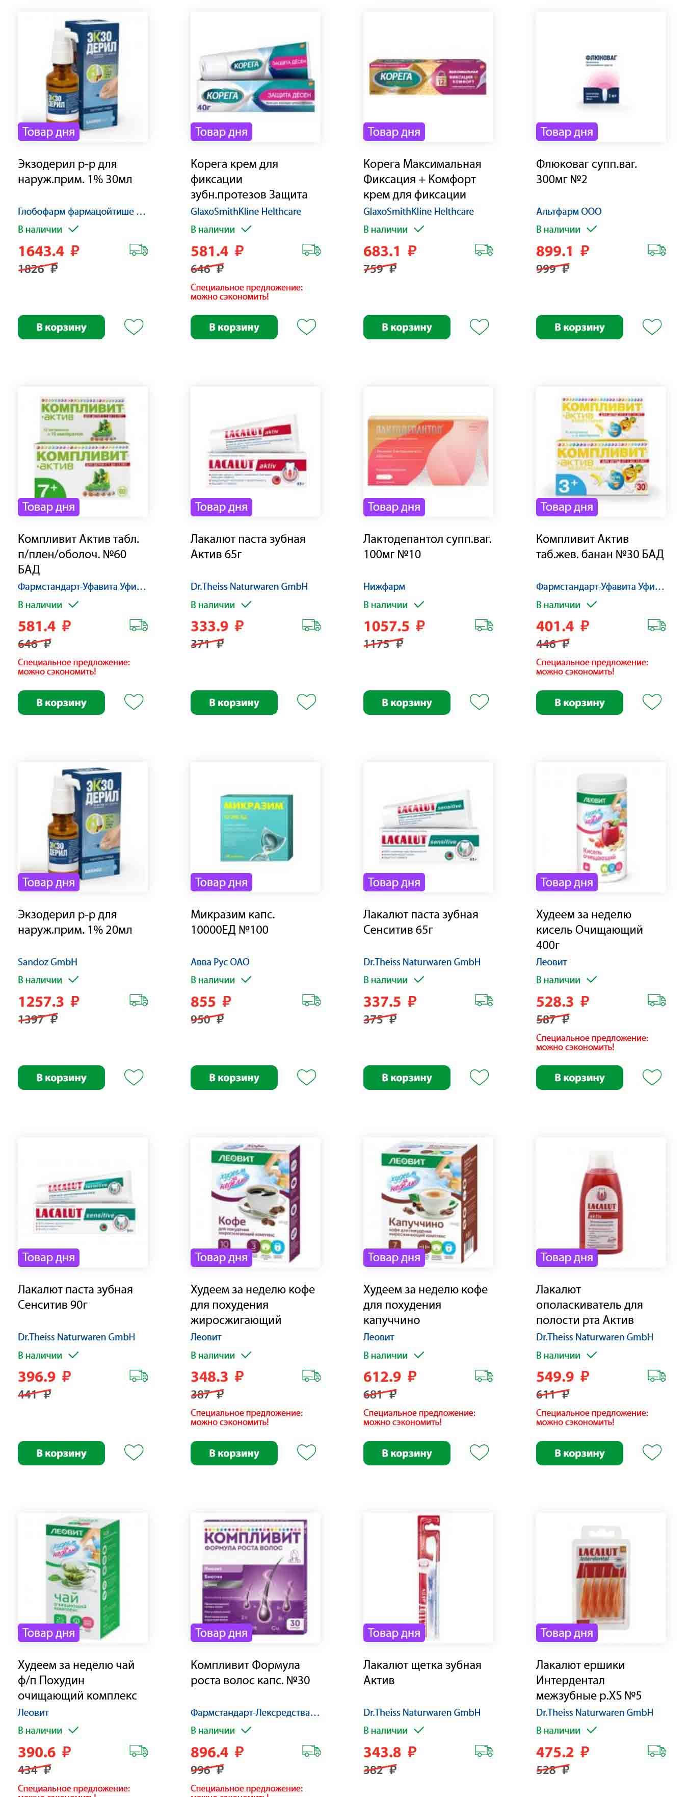Open Компливит Актив банан product image
Image resolution: width=689 pixels, height=1797 pixels.
point(600,452)
